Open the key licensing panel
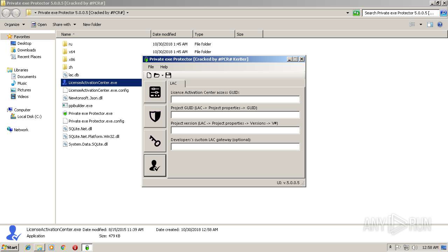This screenshot has width=448, height=252. [x=155, y=141]
